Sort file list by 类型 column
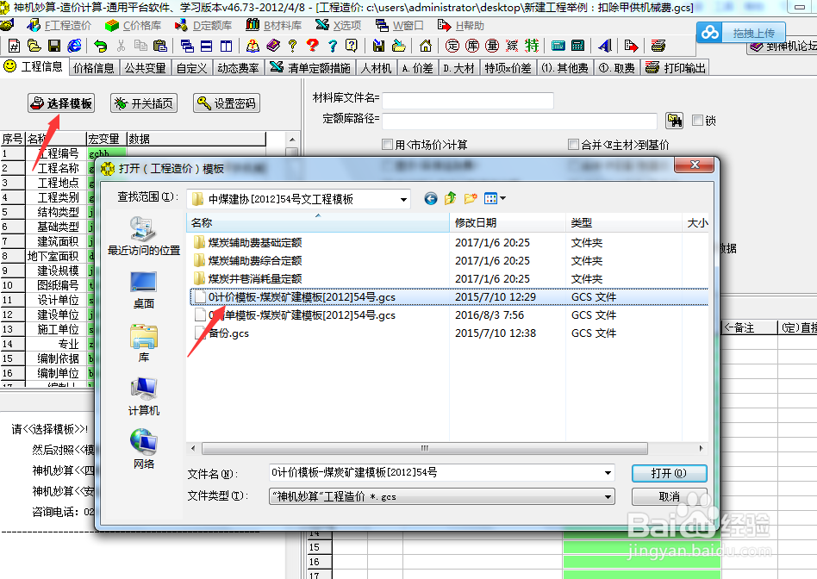This screenshot has height=579, width=817. pos(624,223)
